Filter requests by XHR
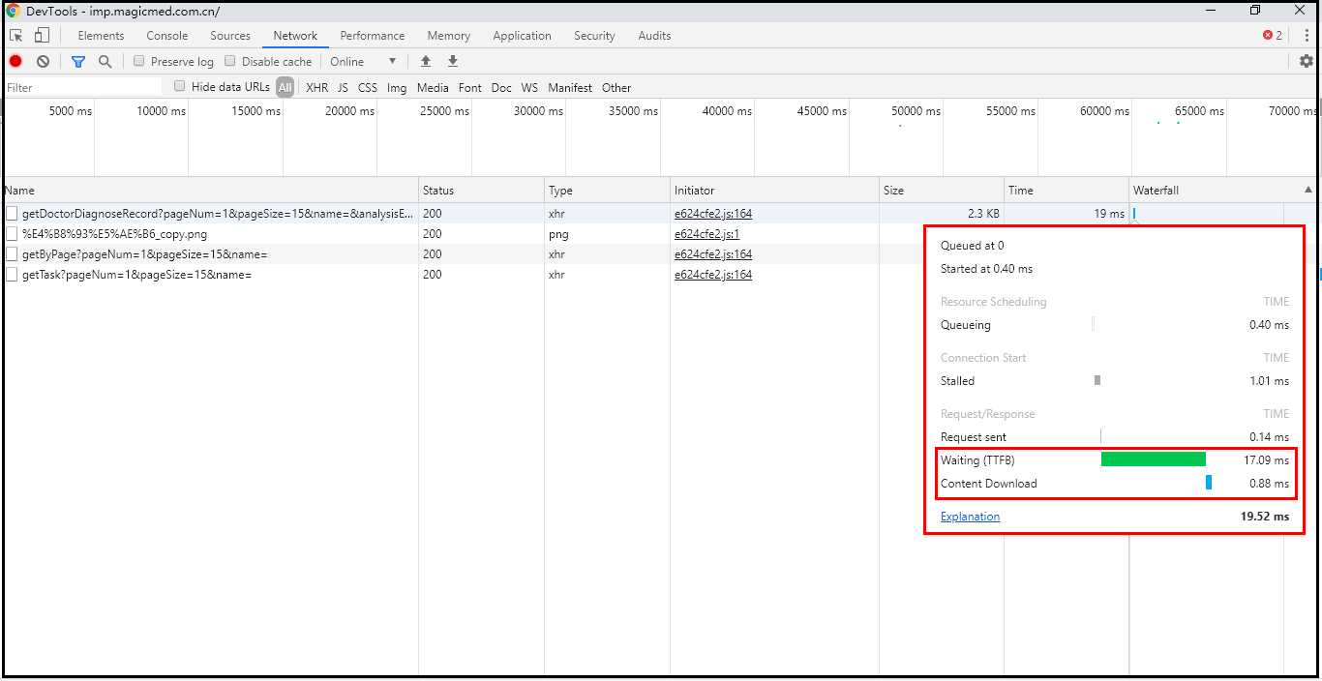This screenshot has width=1322, height=681. coord(316,87)
